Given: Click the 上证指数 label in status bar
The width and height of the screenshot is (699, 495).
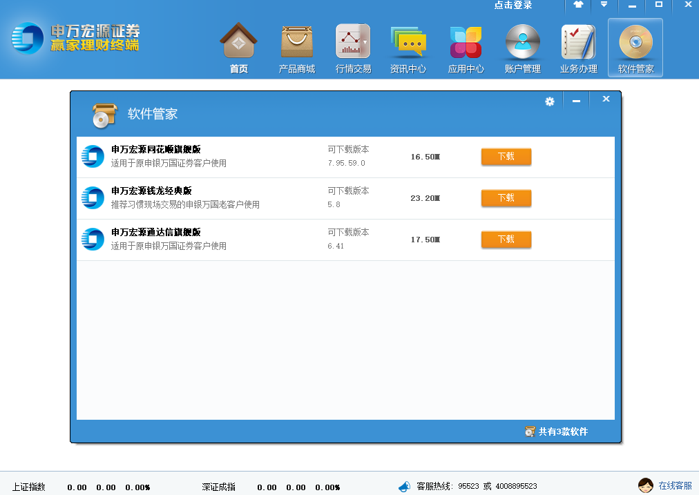Looking at the screenshot, I should (x=28, y=487).
